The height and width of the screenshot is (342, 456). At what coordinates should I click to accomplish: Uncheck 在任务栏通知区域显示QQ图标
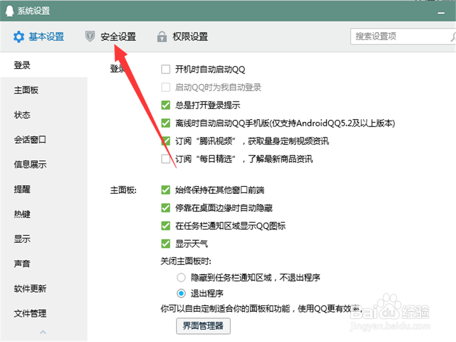tap(166, 225)
